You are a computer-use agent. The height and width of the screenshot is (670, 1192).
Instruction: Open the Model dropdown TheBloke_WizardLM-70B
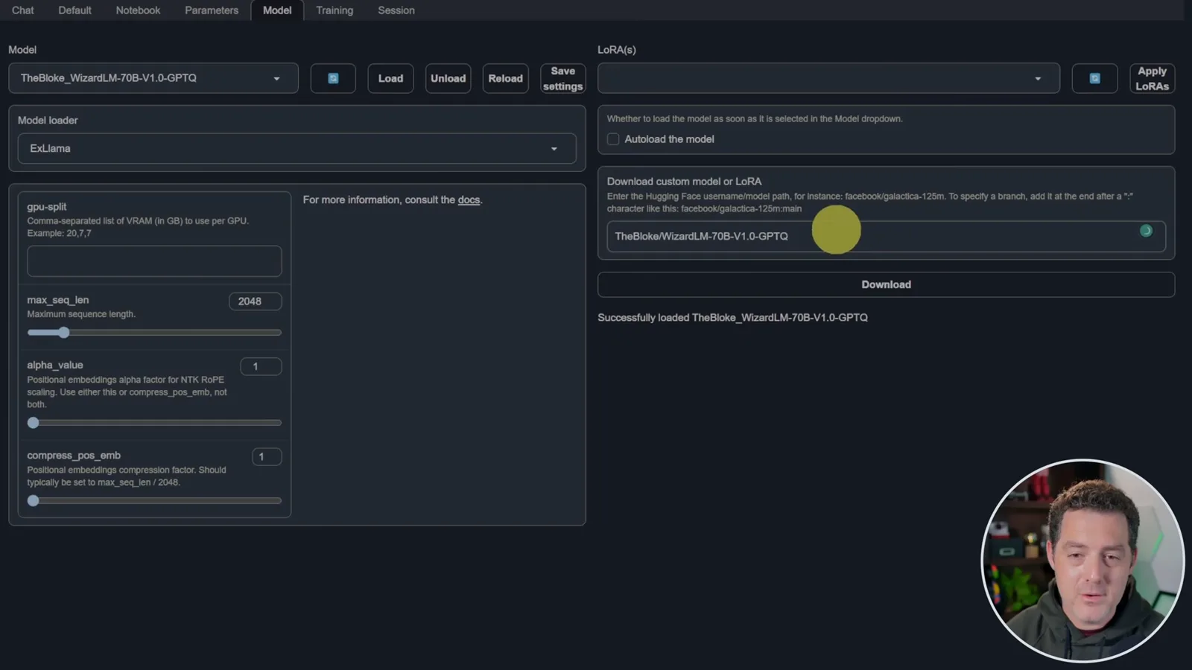pos(153,78)
